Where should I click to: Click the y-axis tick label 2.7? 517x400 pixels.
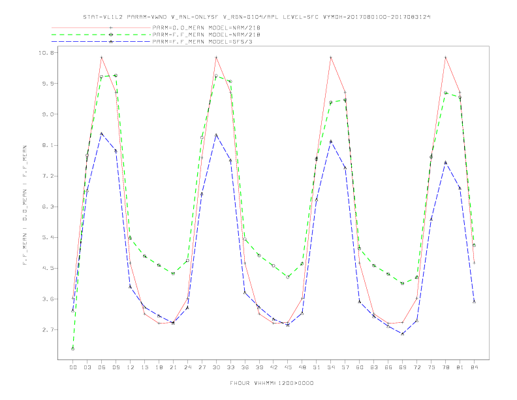tap(48, 329)
